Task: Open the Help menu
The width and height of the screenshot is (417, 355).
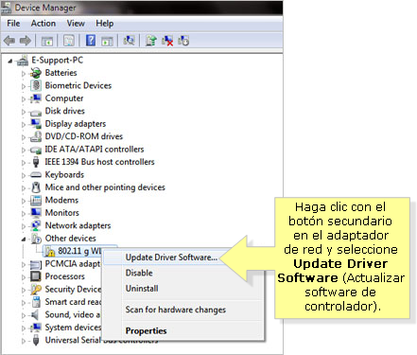Action: 105,24
